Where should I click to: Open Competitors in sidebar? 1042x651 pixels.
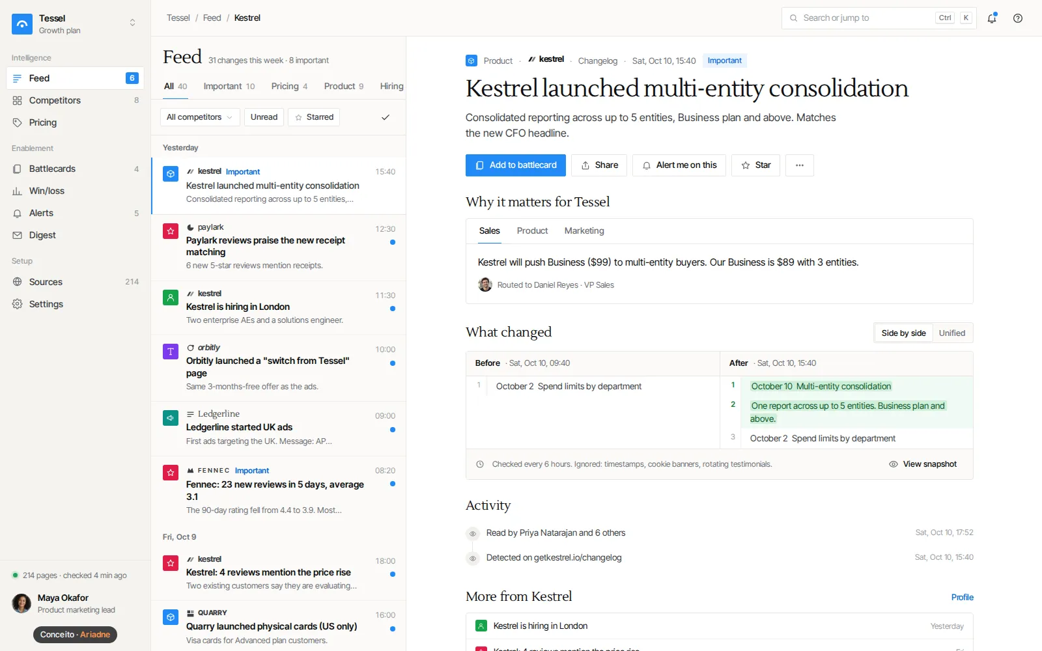76,100
